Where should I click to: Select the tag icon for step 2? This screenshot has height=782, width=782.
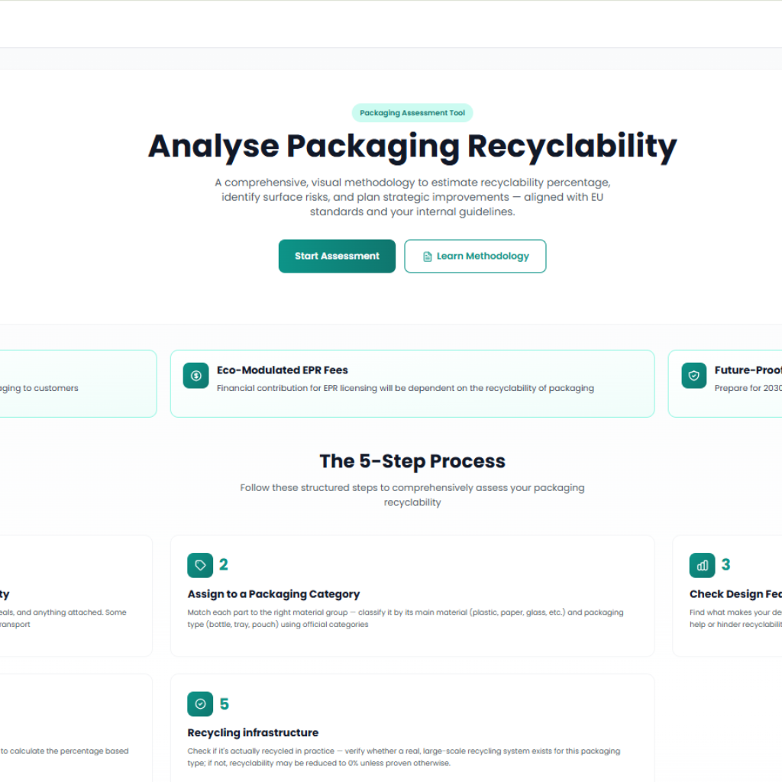coord(200,565)
